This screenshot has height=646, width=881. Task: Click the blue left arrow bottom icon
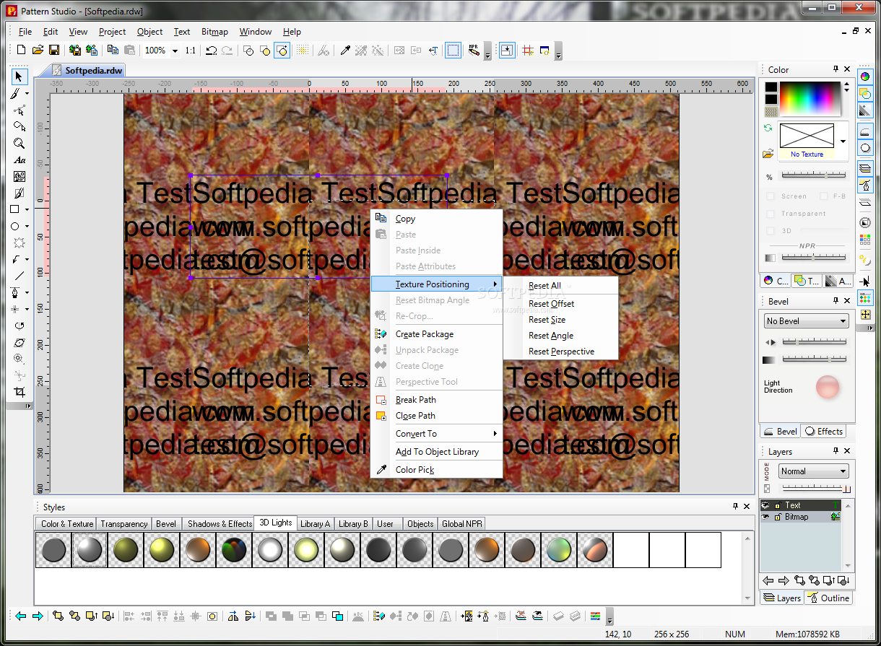(x=20, y=616)
